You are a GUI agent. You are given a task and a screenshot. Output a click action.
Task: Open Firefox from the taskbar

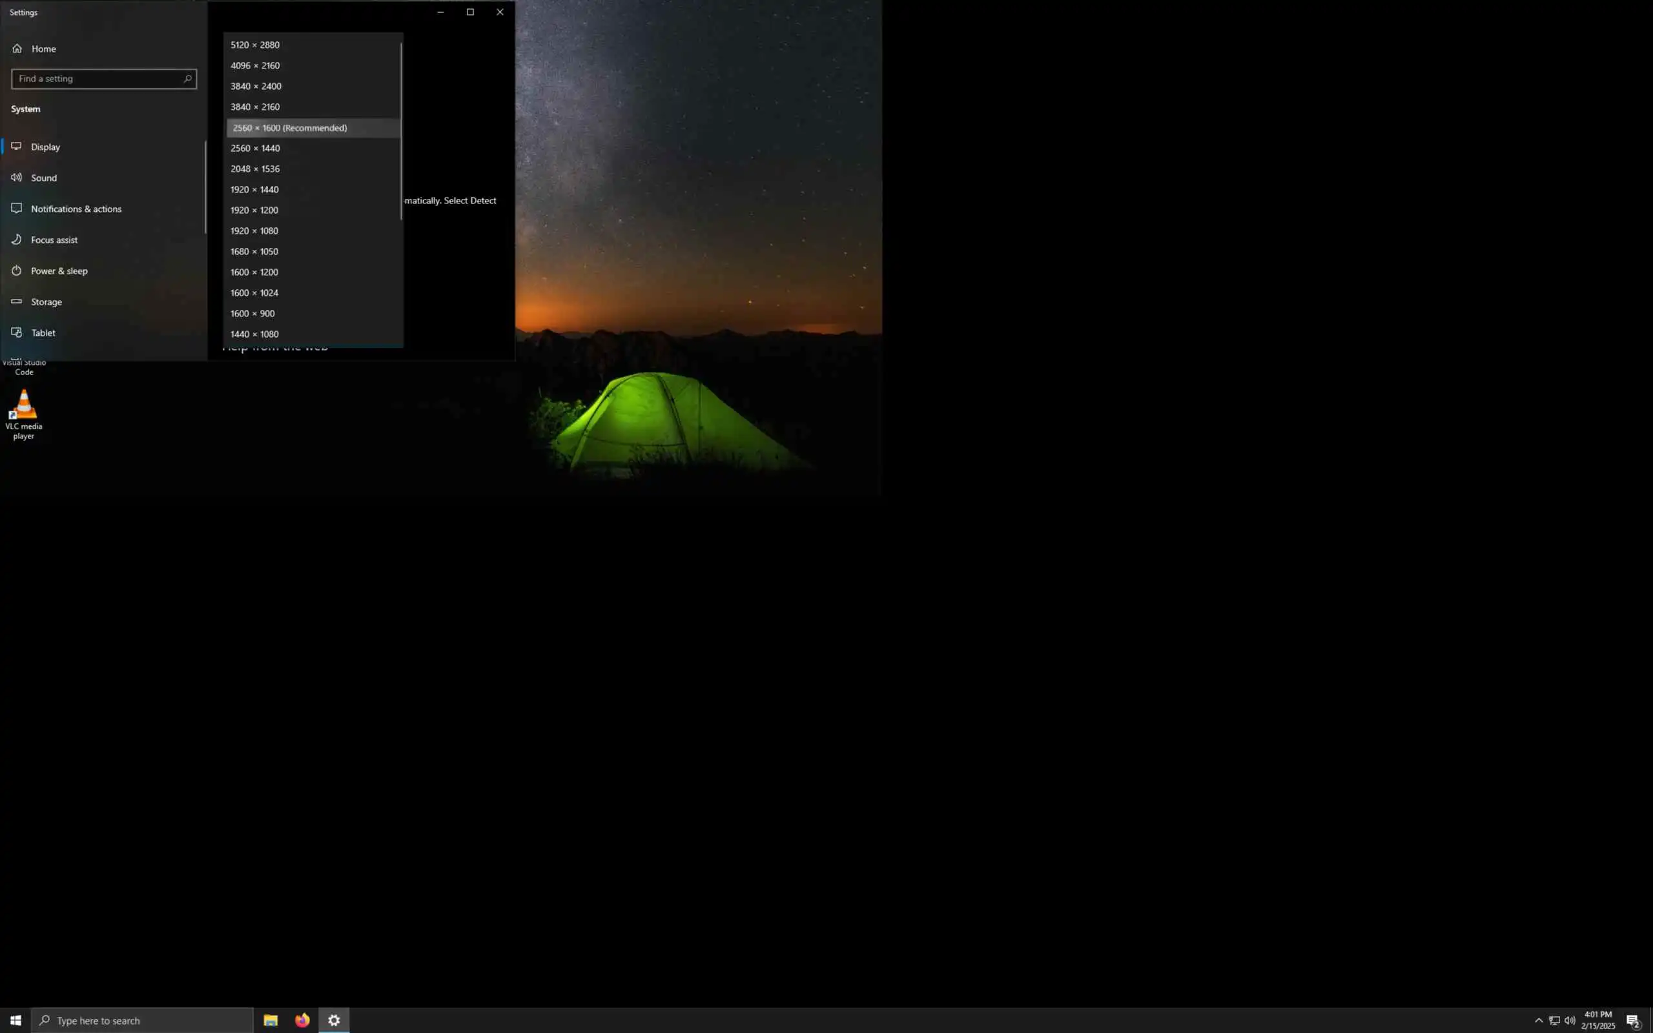(x=302, y=1020)
